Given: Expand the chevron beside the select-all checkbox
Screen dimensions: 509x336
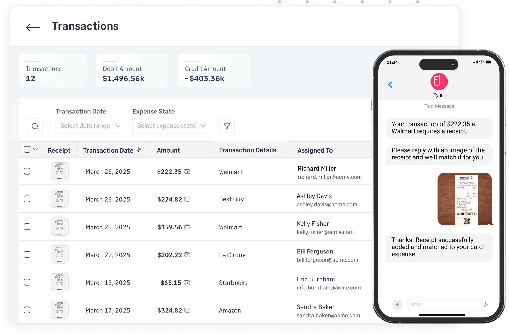Looking at the screenshot, I should click(36, 149).
